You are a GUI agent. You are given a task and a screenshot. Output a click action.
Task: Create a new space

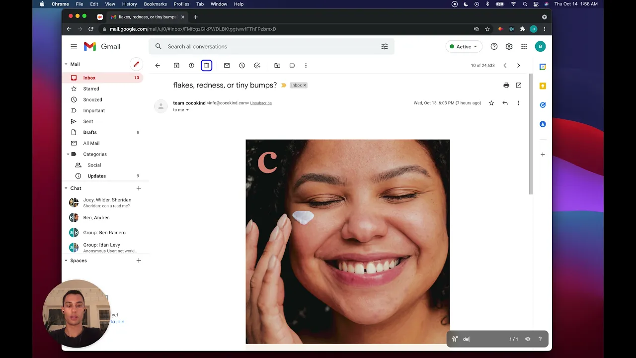click(x=139, y=261)
